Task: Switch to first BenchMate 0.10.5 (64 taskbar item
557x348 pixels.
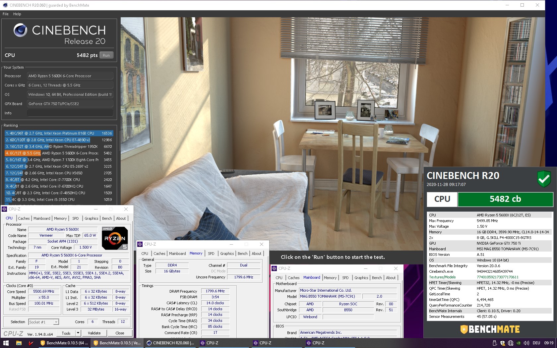Action: [x=64, y=343]
